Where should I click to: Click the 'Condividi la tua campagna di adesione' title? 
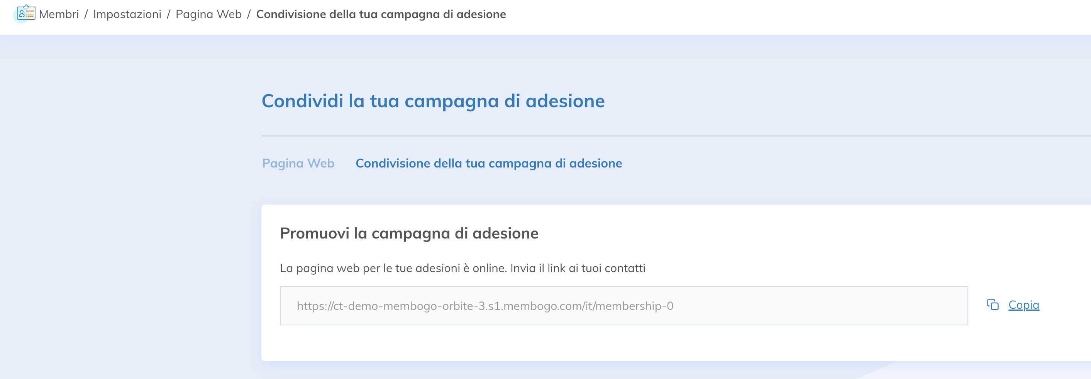tap(433, 101)
